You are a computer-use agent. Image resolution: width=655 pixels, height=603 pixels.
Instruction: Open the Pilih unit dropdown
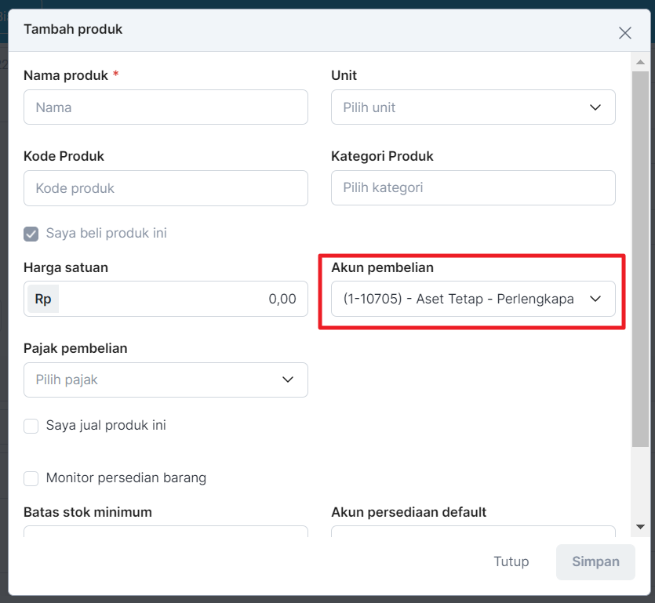coord(473,107)
